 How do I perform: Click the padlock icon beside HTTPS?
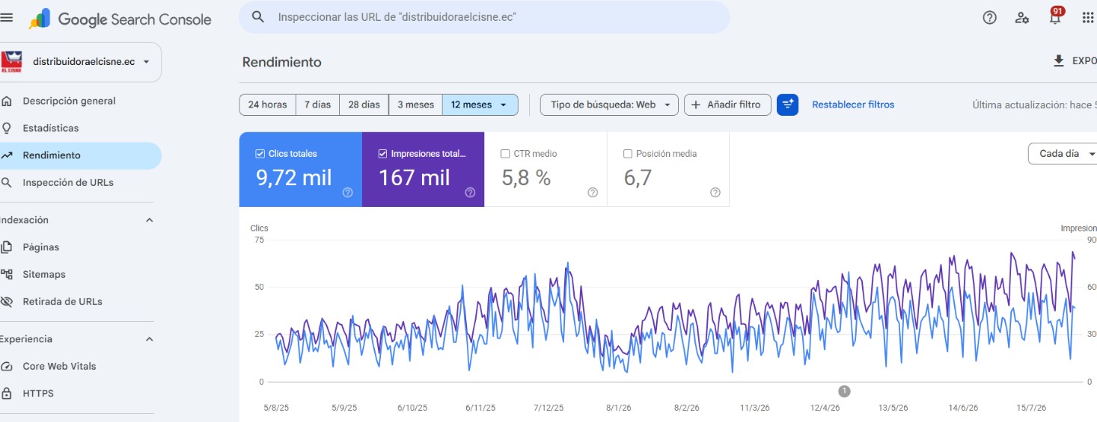(x=7, y=393)
